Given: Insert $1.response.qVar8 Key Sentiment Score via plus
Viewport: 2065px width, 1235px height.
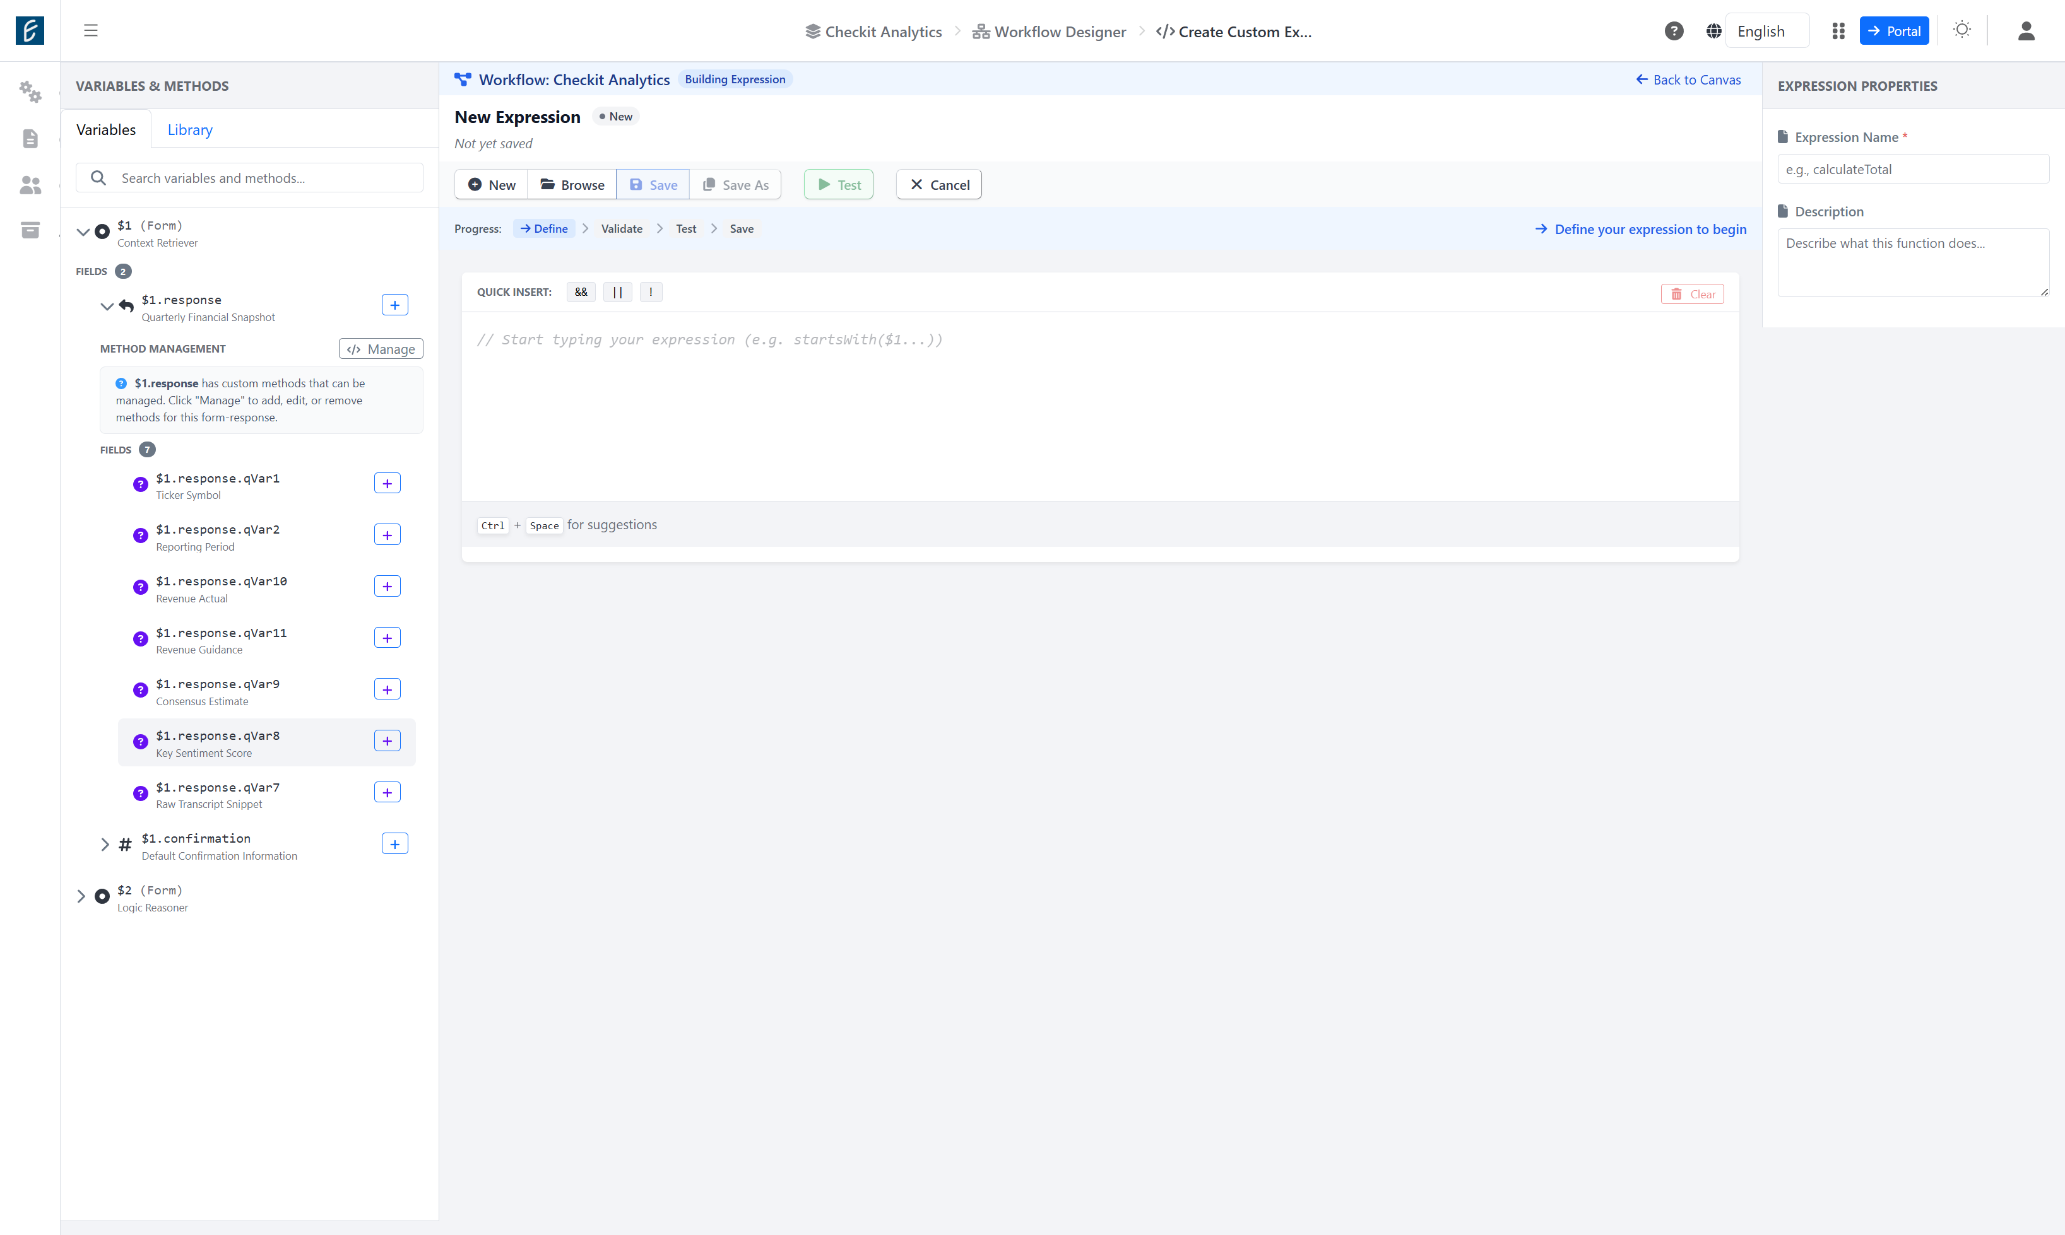Looking at the screenshot, I should point(388,742).
